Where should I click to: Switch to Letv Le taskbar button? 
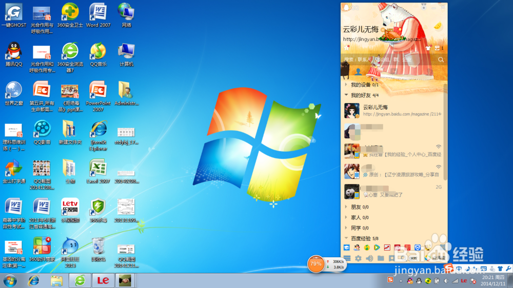point(103,280)
